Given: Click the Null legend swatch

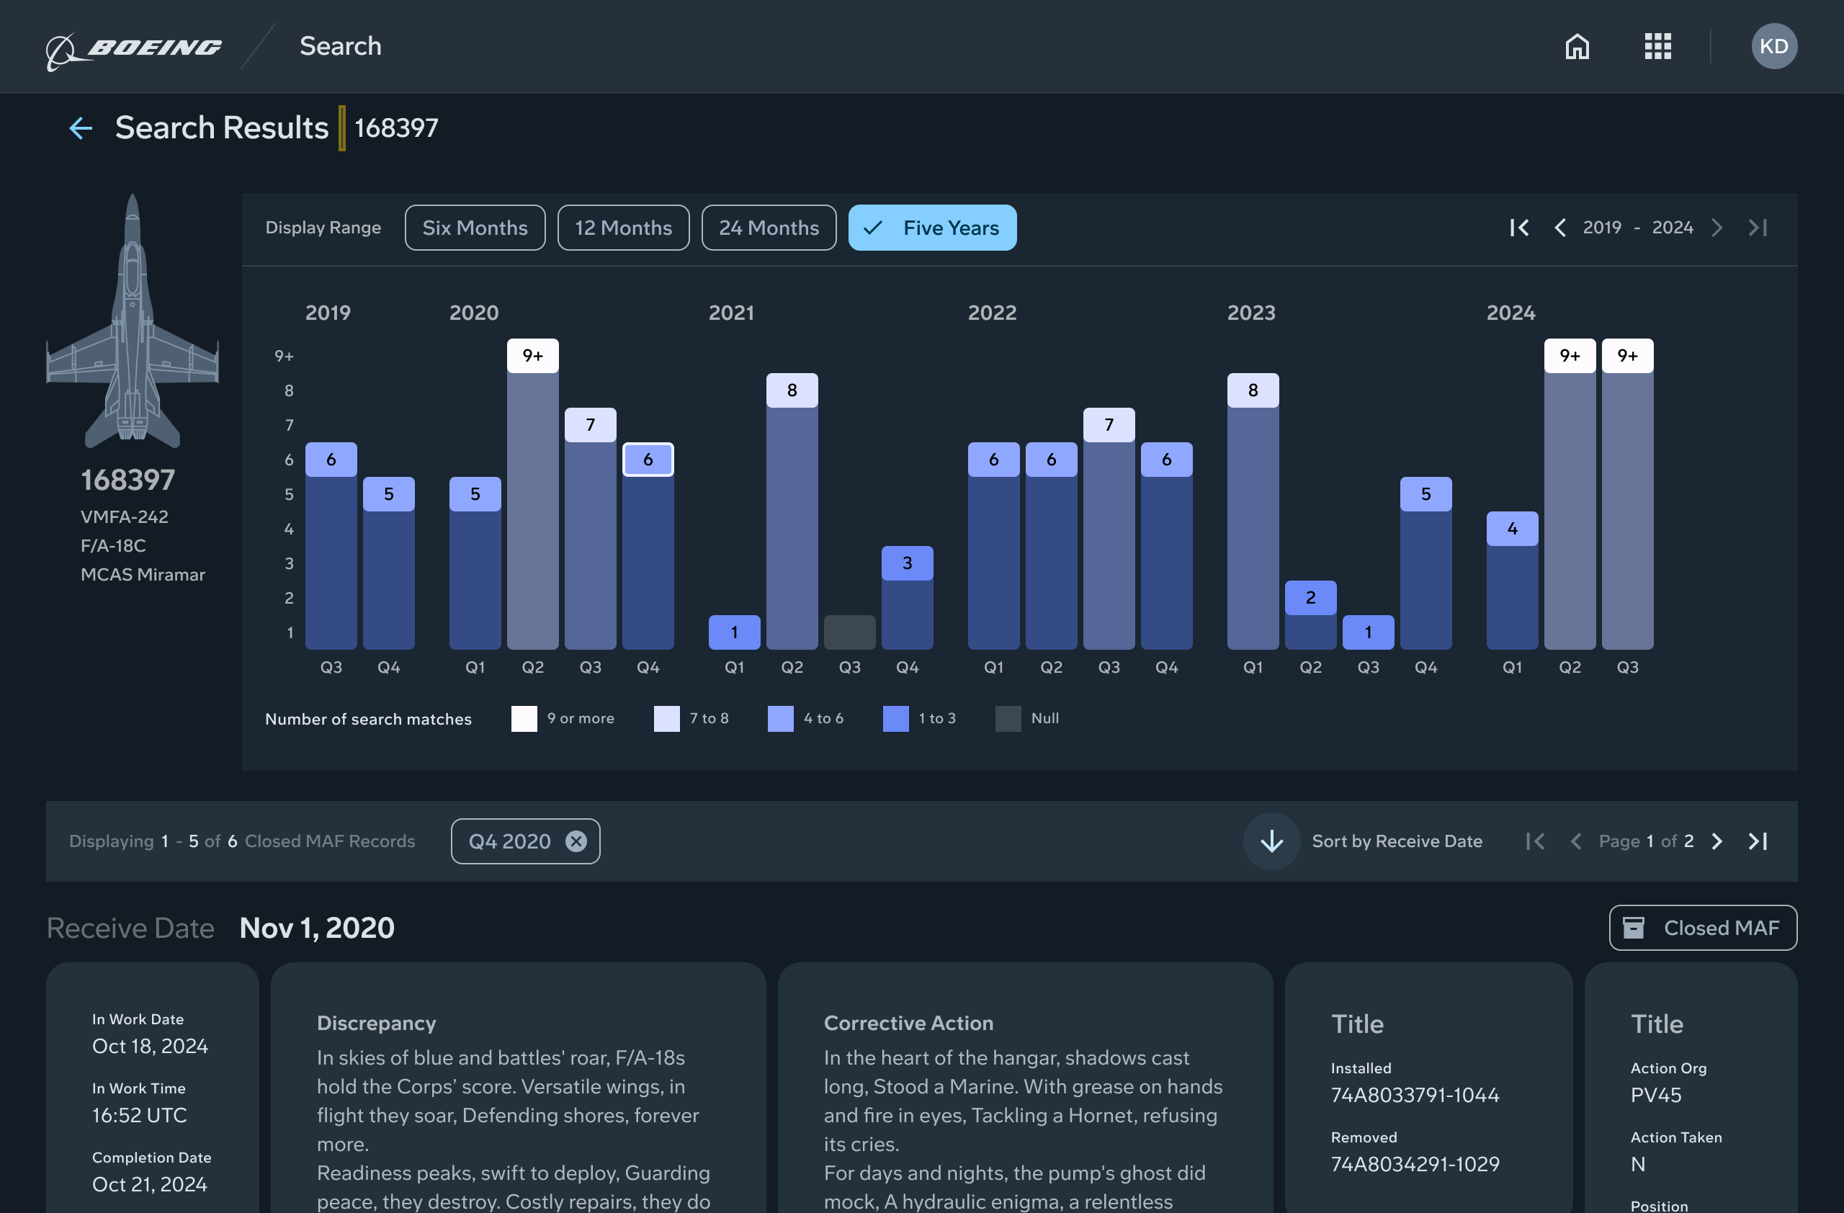Looking at the screenshot, I should (1008, 718).
